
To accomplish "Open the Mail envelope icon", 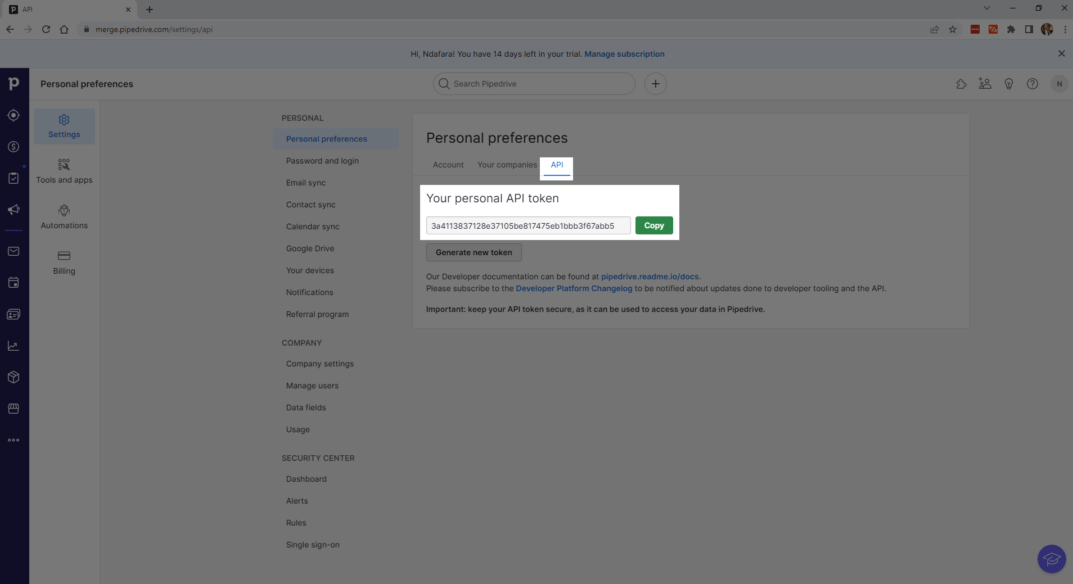I will tap(13, 251).
